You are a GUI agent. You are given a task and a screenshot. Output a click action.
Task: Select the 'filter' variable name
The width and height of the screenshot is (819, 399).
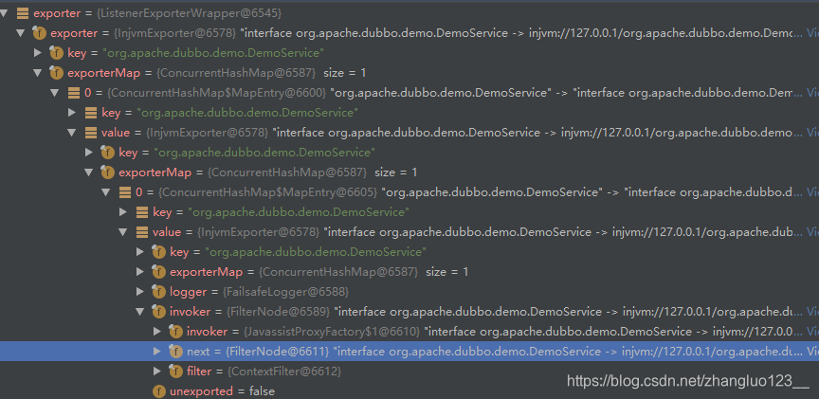point(198,372)
